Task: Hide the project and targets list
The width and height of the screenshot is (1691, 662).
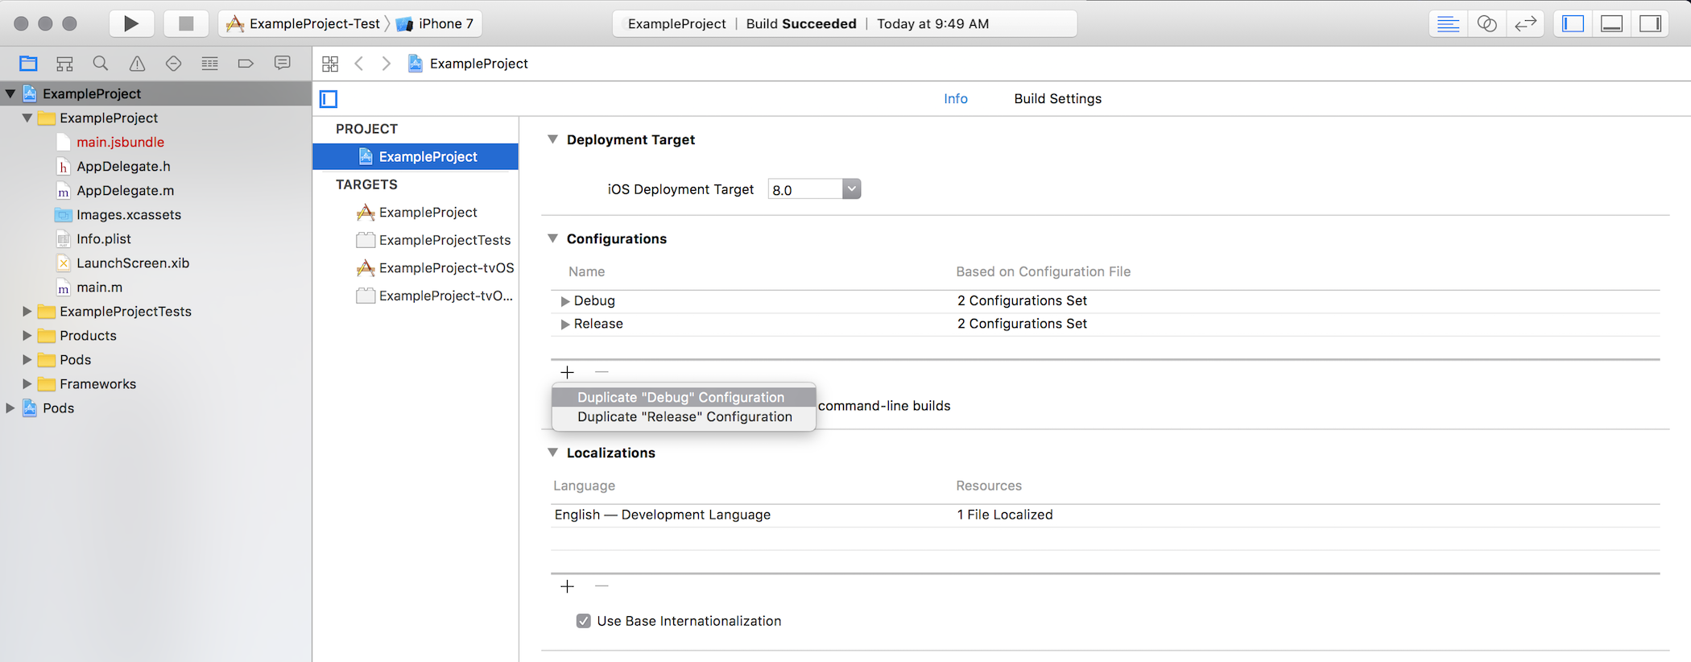Action: (329, 99)
